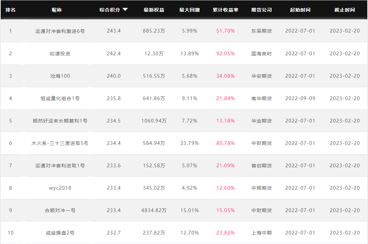Click the 综合积分 column header
This screenshot has width=368, height=244.
point(110,10)
